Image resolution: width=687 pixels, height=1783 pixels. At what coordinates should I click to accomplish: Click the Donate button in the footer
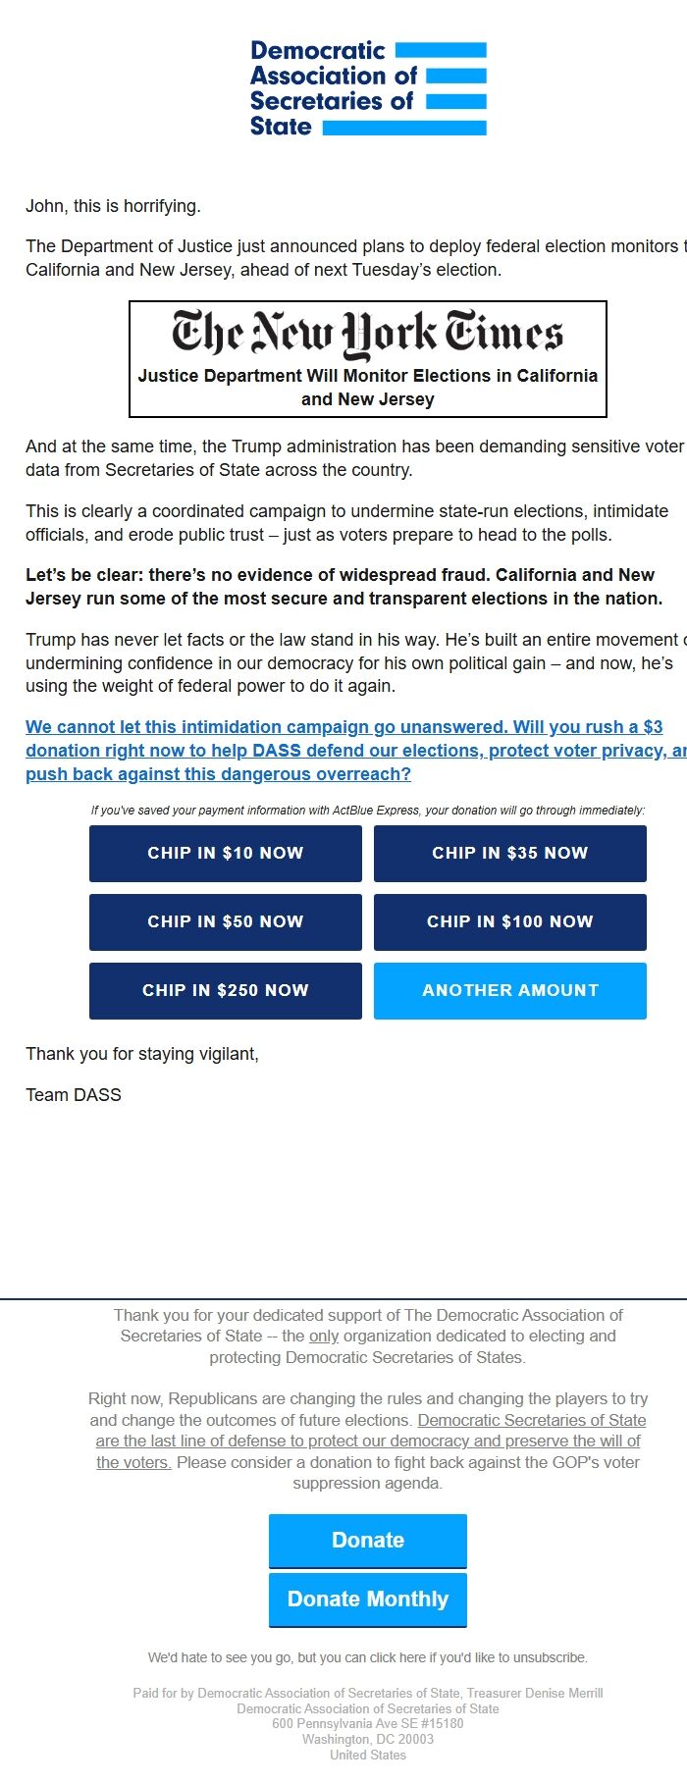(x=367, y=1540)
